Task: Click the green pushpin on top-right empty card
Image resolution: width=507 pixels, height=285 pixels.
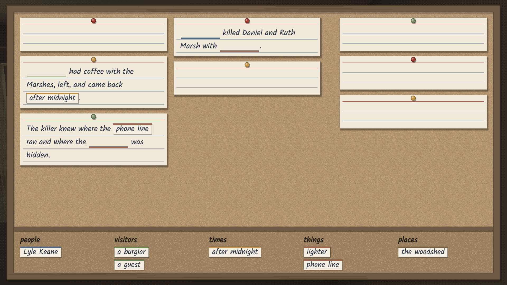Action: click(x=413, y=21)
